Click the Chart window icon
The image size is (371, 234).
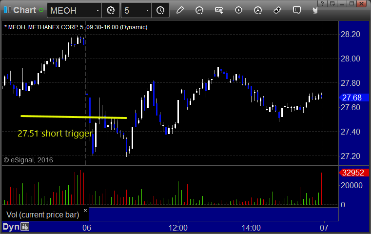(x=7, y=10)
